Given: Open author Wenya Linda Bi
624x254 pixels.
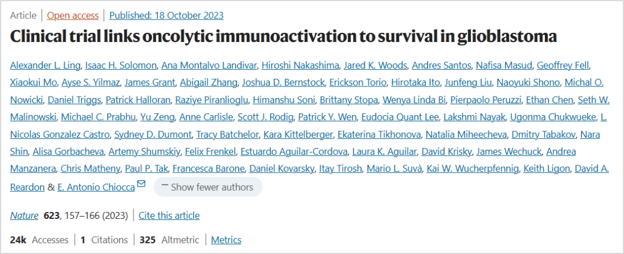Looking at the screenshot, I should point(414,100).
